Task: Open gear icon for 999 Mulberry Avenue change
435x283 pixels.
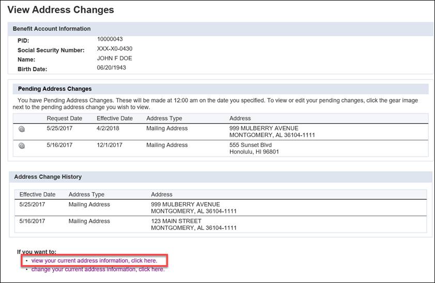Action: click(22, 129)
